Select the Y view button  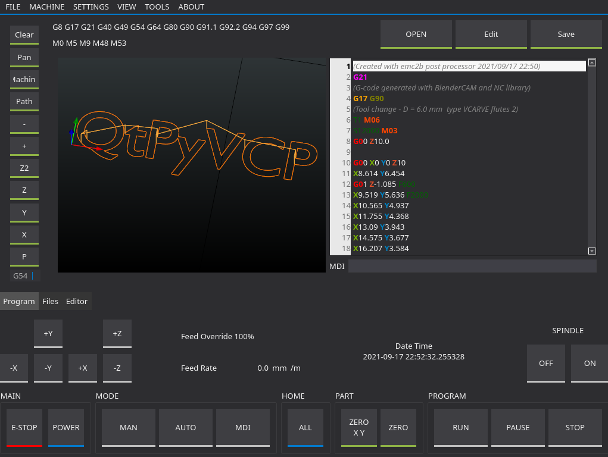24,213
